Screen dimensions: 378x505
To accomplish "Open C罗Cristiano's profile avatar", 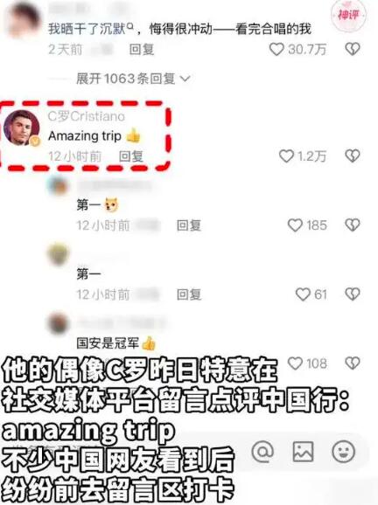I will coord(21,128).
